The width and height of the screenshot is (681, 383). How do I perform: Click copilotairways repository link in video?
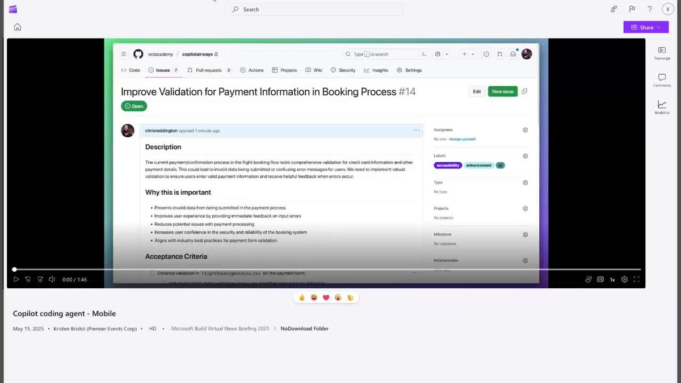pyautogui.click(x=197, y=54)
